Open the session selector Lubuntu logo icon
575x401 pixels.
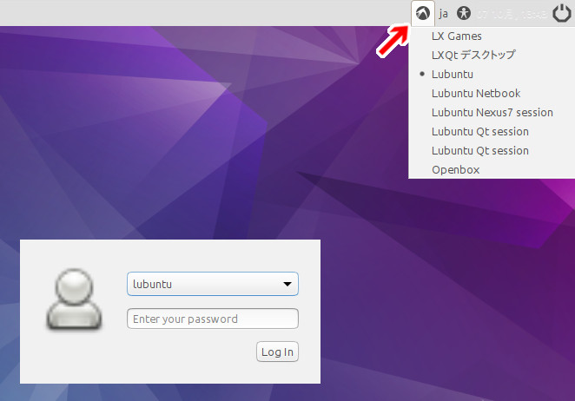423,14
